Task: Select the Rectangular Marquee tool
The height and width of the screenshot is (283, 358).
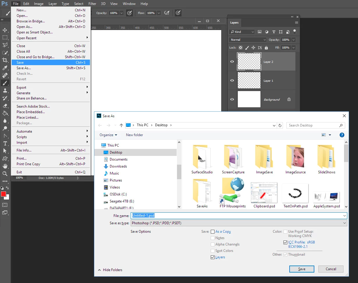Action: (x=5, y=38)
